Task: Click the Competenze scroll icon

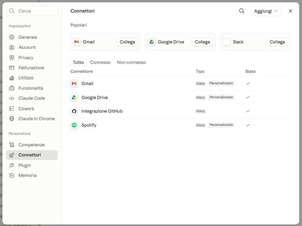Action: click(12, 145)
